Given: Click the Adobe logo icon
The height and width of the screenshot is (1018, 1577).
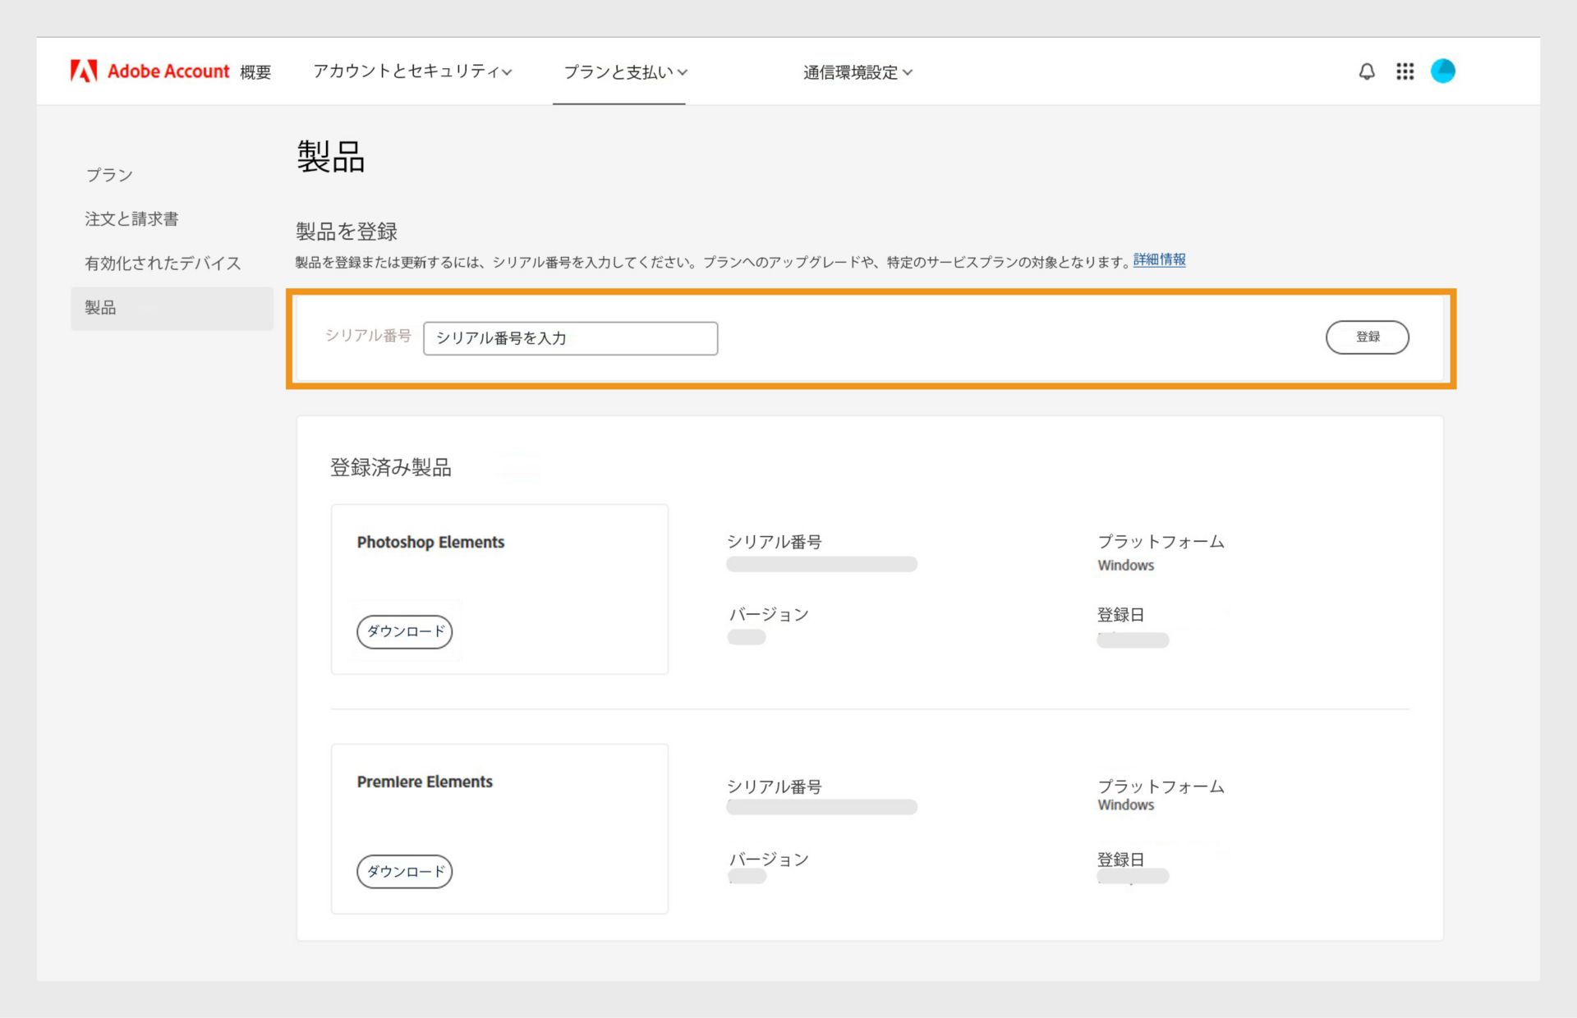Looking at the screenshot, I should click(x=84, y=71).
